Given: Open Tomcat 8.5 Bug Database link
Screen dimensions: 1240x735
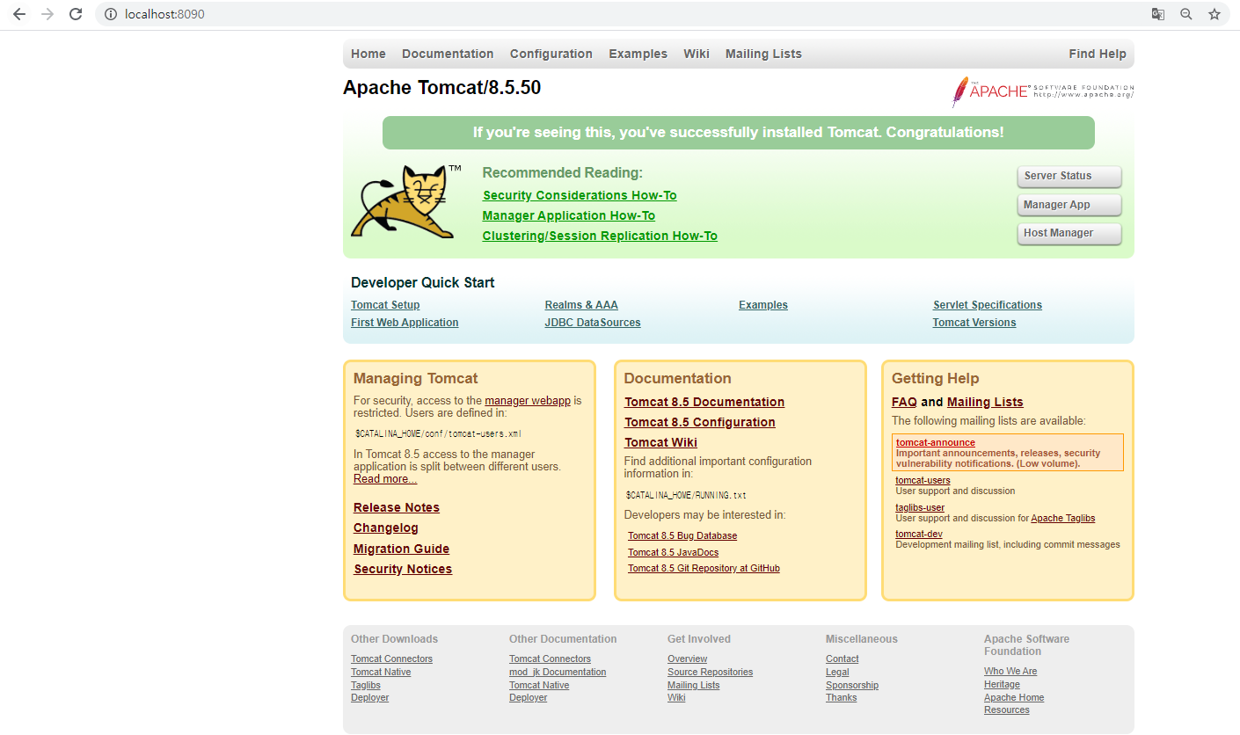Looking at the screenshot, I should pyautogui.click(x=682, y=536).
